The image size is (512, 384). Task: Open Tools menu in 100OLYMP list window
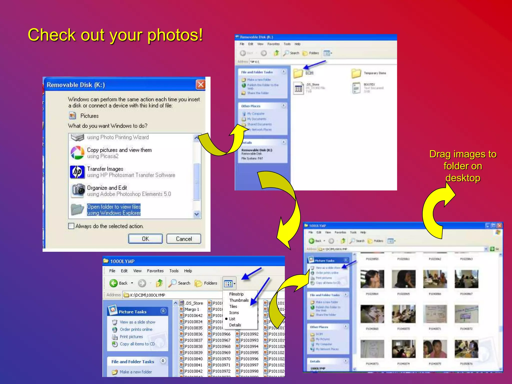point(174,271)
